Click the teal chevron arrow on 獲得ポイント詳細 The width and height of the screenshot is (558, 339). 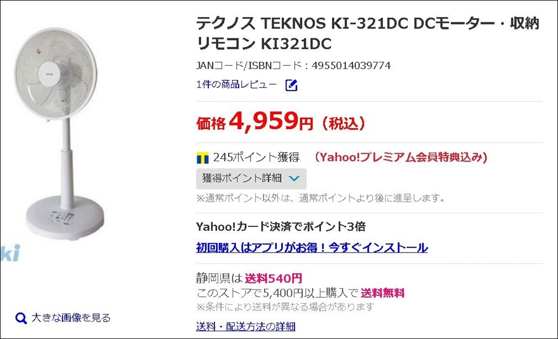coord(295,179)
